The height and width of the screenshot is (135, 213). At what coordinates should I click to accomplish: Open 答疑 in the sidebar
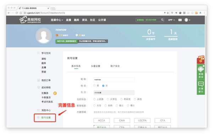click(44, 72)
